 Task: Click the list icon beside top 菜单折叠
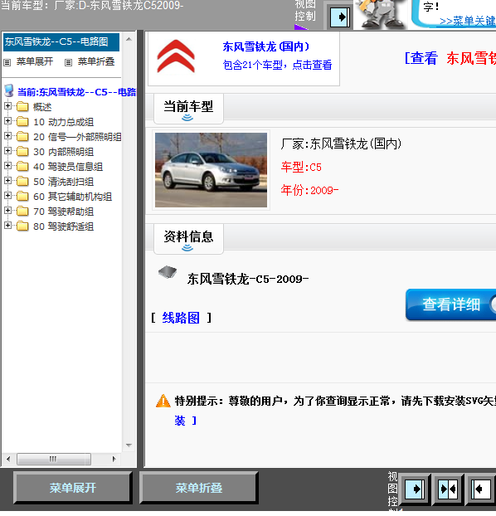tap(68, 62)
